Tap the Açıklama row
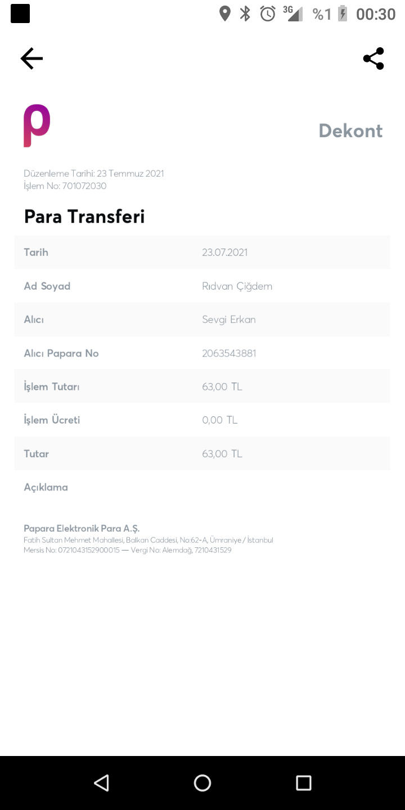The width and height of the screenshot is (405, 810). pyautogui.click(x=202, y=487)
